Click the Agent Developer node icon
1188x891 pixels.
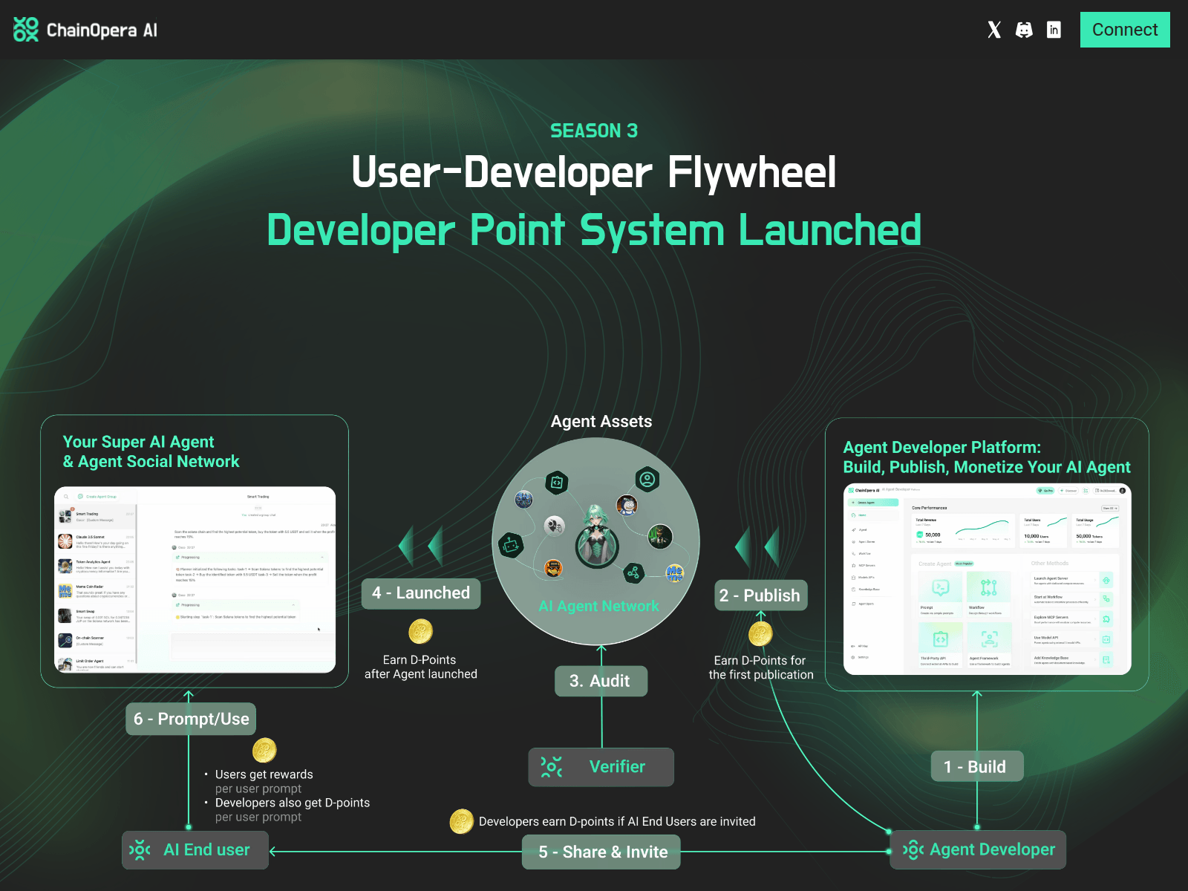913,849
